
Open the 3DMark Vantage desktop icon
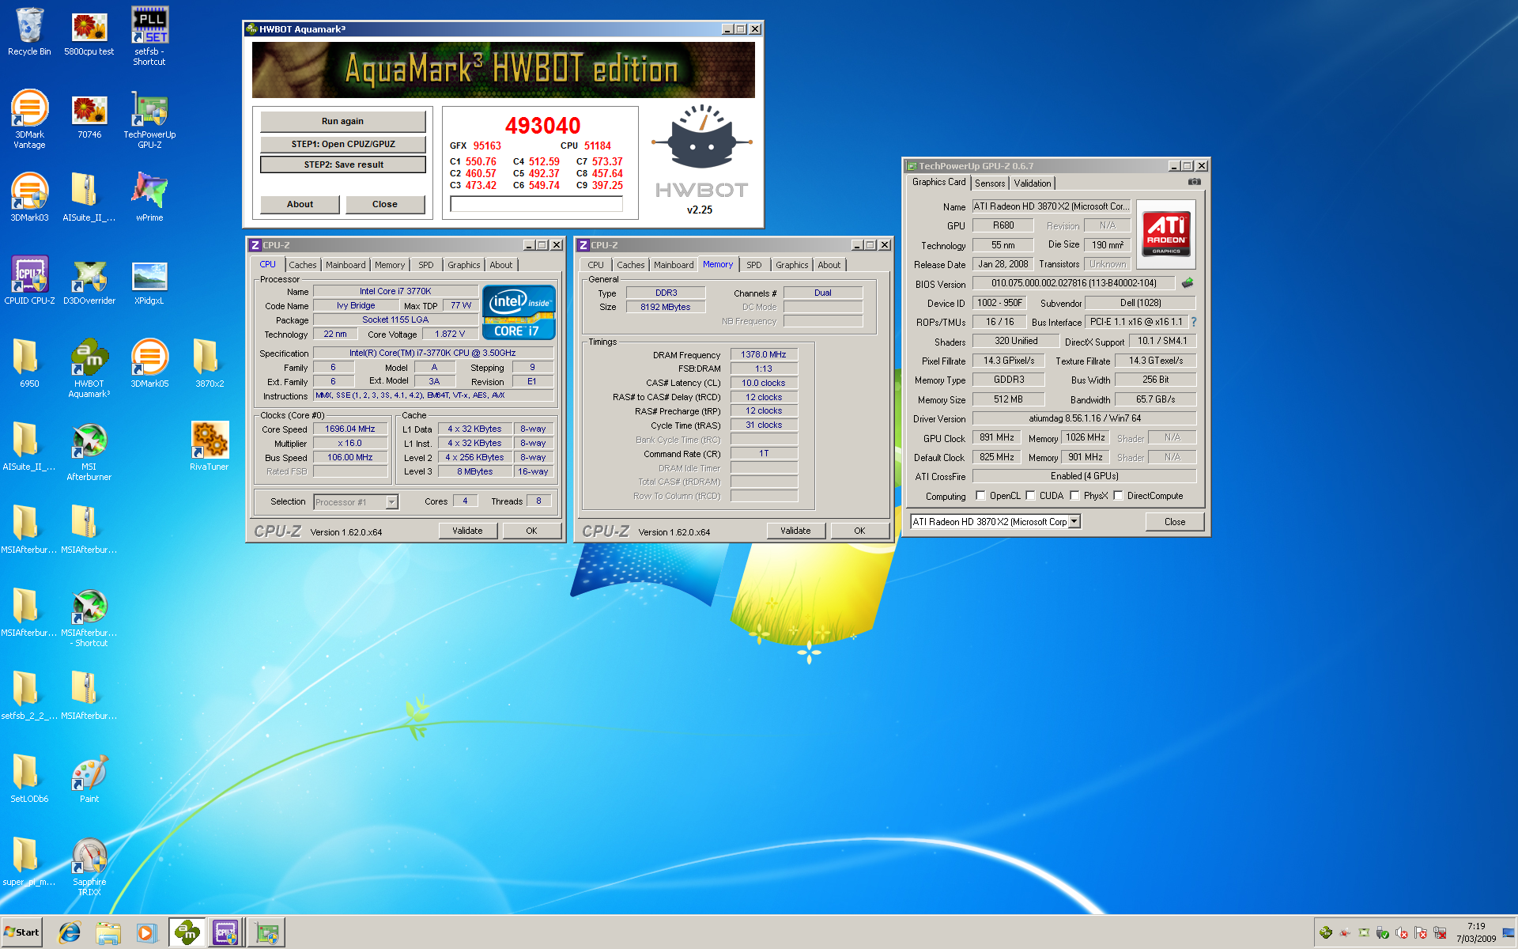coord(29,119)
